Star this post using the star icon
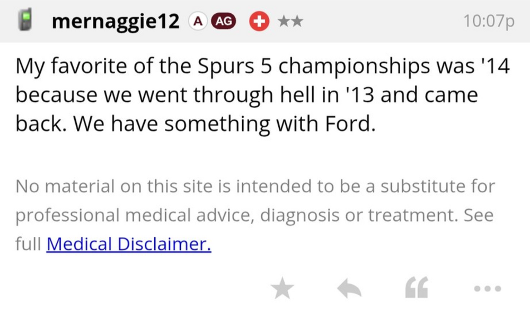The width and height of the screenshot is (530, 318). click(281, 289)
